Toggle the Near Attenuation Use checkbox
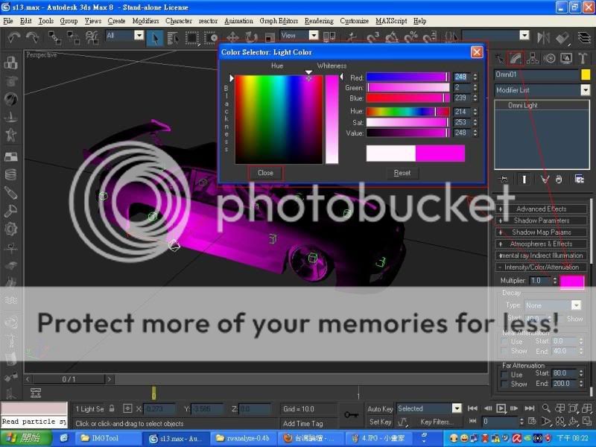 (505, 342)
